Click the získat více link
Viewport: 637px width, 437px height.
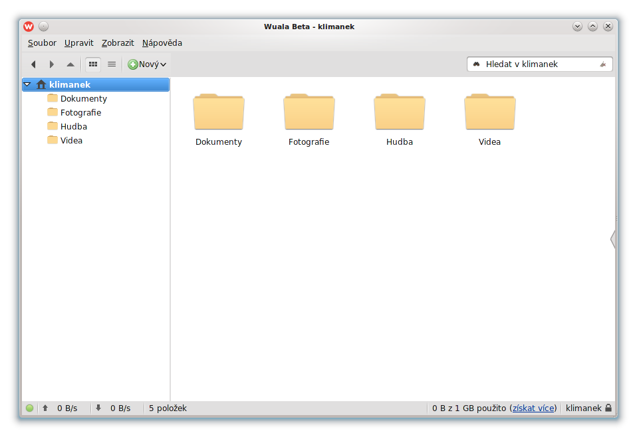(x=533, y=408)
